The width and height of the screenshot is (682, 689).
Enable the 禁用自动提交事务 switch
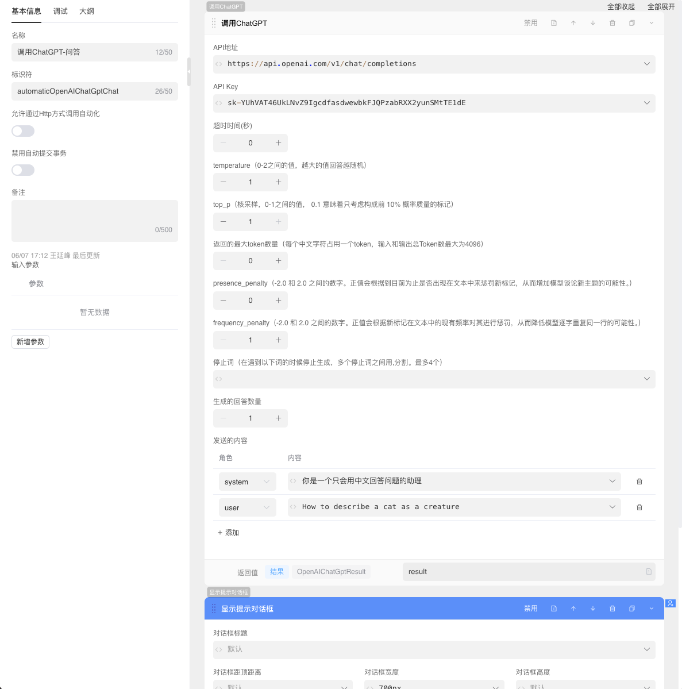point(23,170)
